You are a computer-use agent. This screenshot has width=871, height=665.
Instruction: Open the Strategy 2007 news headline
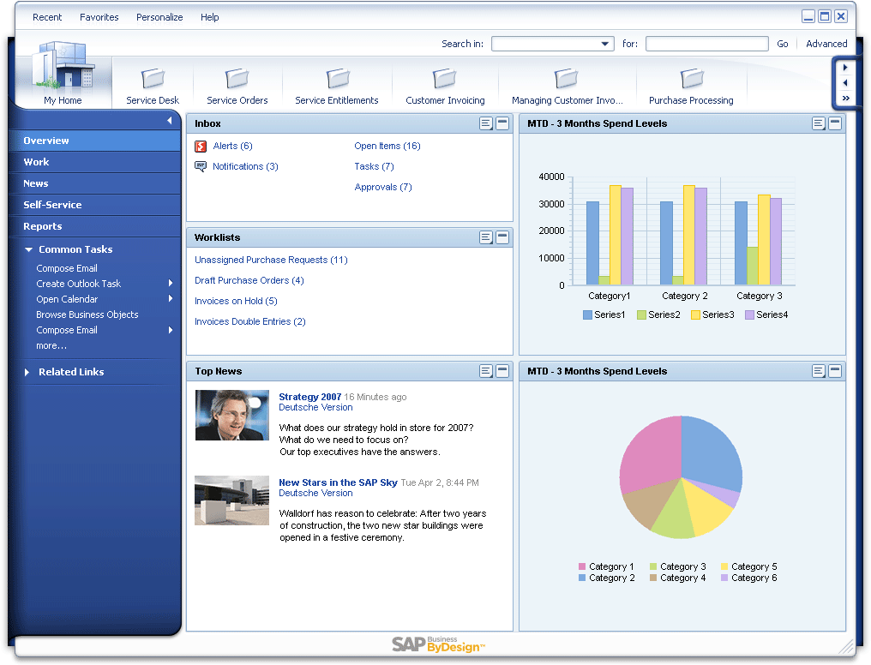pos(310,397)
